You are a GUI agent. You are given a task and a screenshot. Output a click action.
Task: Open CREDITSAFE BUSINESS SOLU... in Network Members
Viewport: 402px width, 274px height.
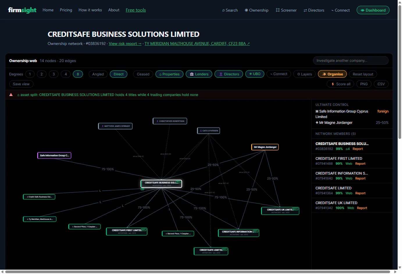click(342, 144)
